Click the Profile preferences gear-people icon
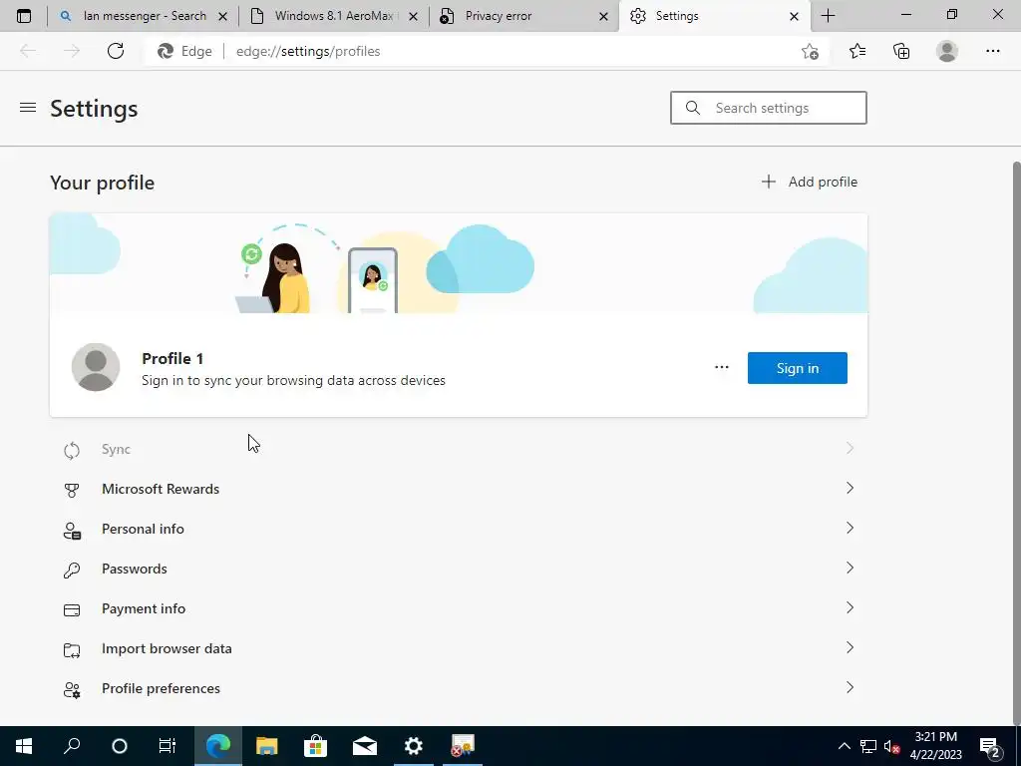 coord(72,690)
